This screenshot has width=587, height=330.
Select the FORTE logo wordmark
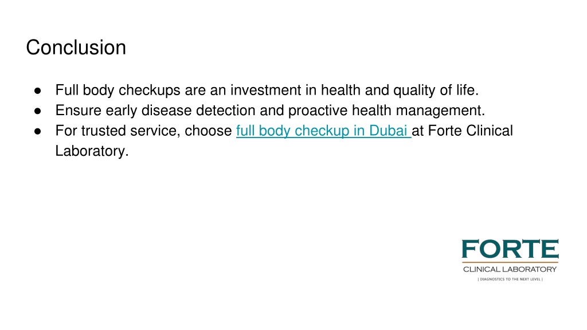pos(510,249)
